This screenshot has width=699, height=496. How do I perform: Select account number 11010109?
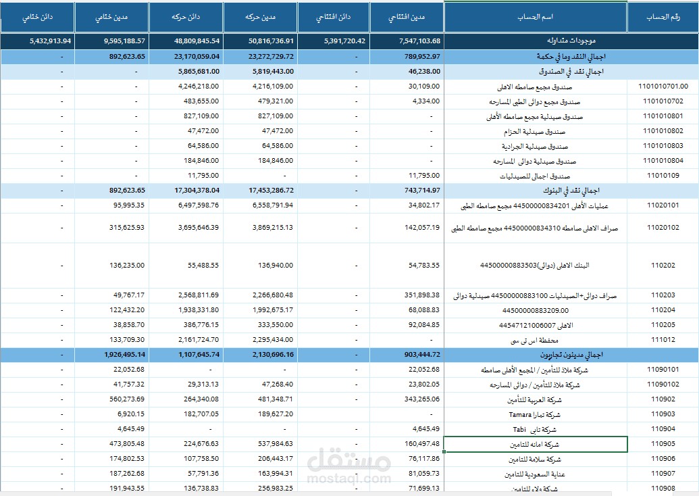tap(663, 175)
